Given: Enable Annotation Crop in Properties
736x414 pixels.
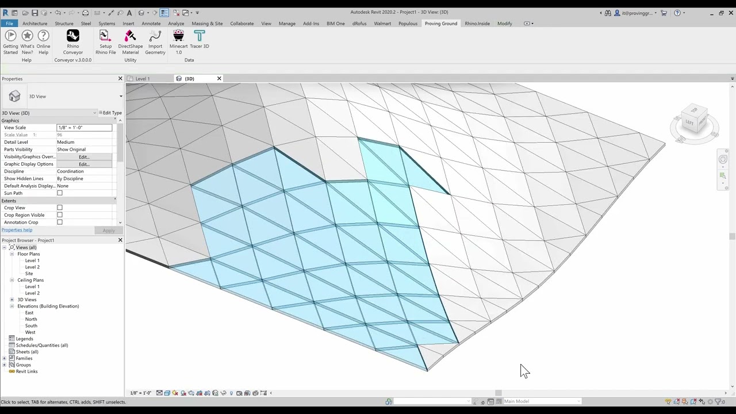Looking at the screenshot, I should tap(59, 222).
